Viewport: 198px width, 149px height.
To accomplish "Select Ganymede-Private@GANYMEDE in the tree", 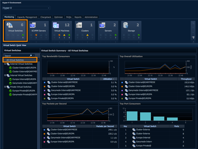I will (x=25, y=95).
